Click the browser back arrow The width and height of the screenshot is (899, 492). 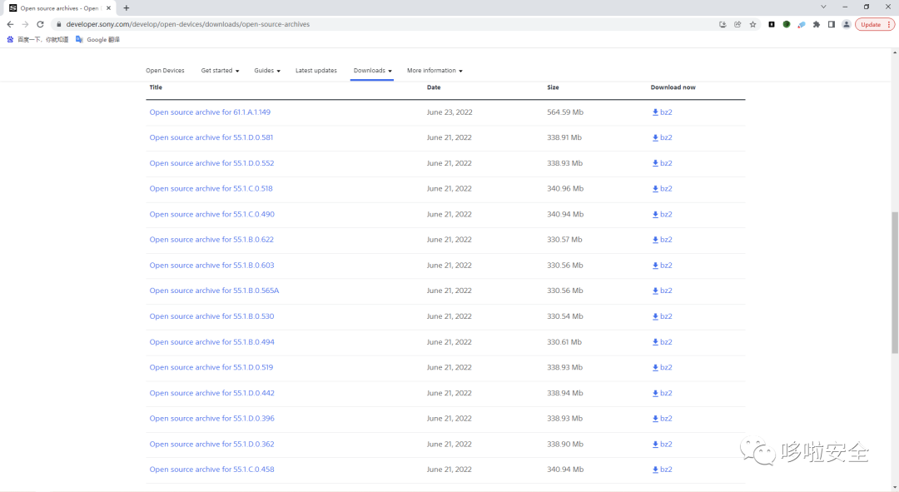10,24
